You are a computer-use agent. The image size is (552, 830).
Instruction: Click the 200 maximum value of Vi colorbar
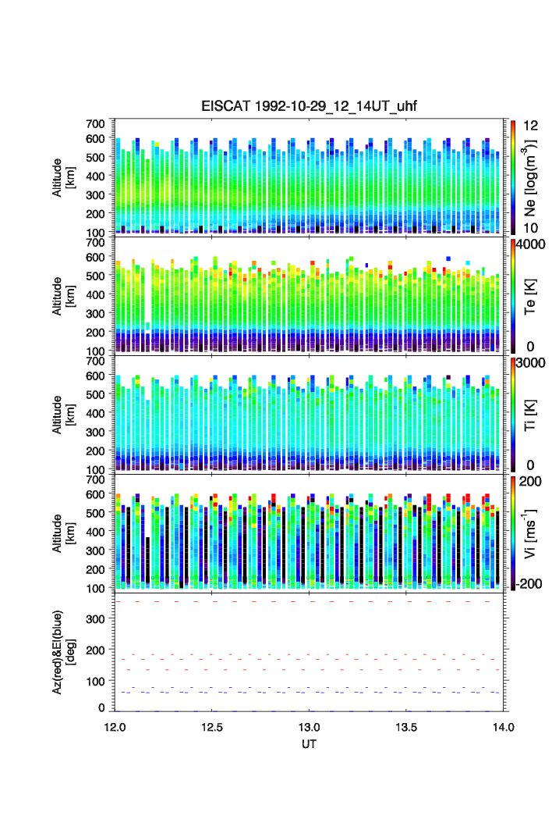click(x=530, y=481)
